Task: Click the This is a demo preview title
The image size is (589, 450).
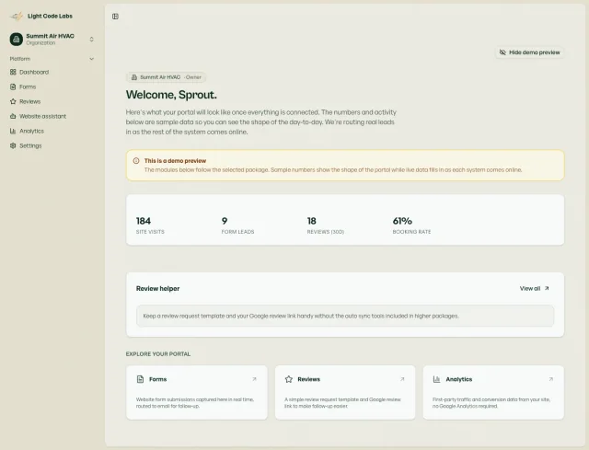Action: point(175,161)
